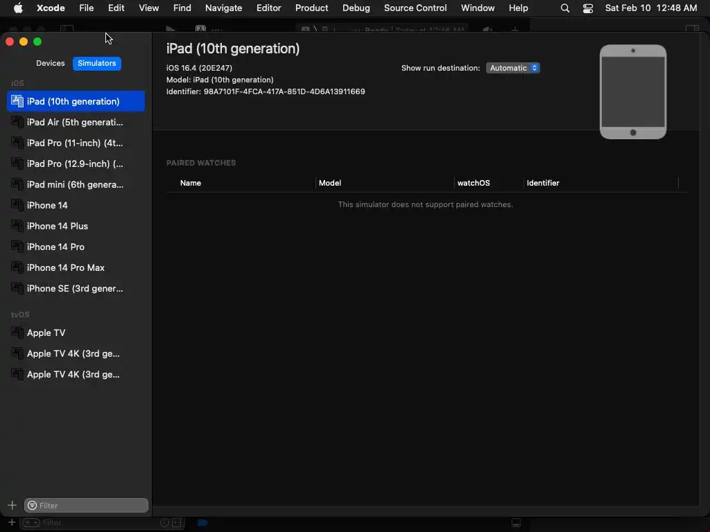Click icon beside iPhone 14 Plus

click(17, 226)
